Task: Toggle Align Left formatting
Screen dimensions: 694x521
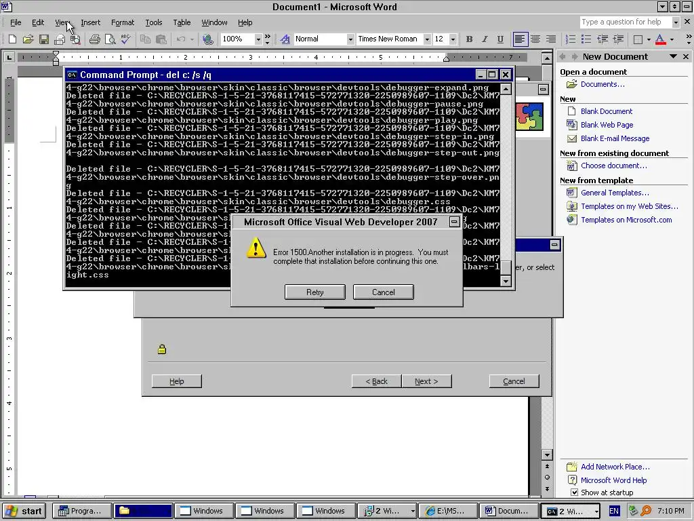Action: [x=520, y=39]
